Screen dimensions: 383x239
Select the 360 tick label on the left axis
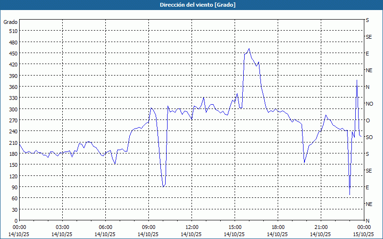[x=12, y=87]
